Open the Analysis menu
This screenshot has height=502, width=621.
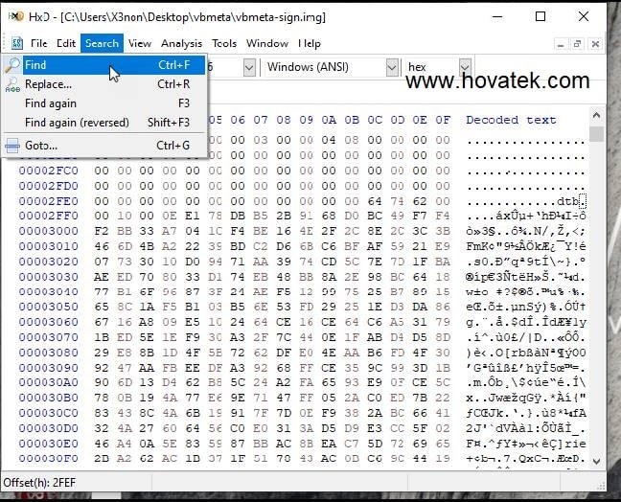pyautogui.click(x=181, y=43)
